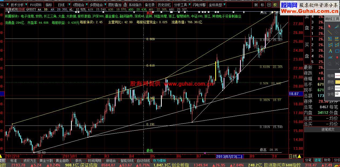Select the red arrow pointer drawing tool
340x167 pixels.
330,26
